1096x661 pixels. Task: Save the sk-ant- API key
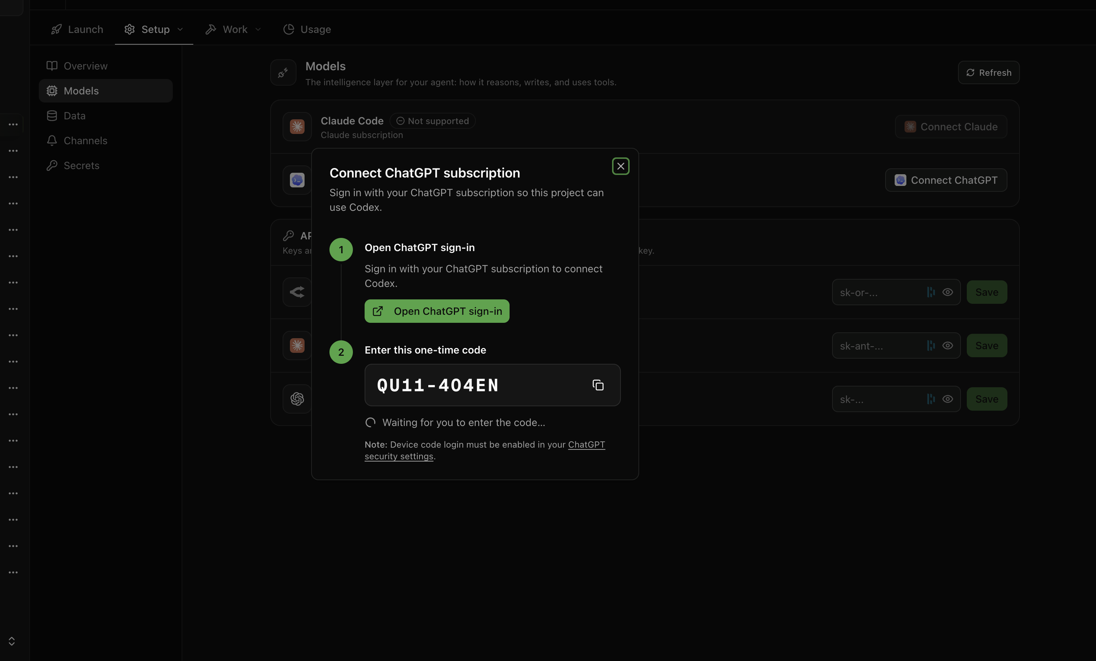coord(987,346)
